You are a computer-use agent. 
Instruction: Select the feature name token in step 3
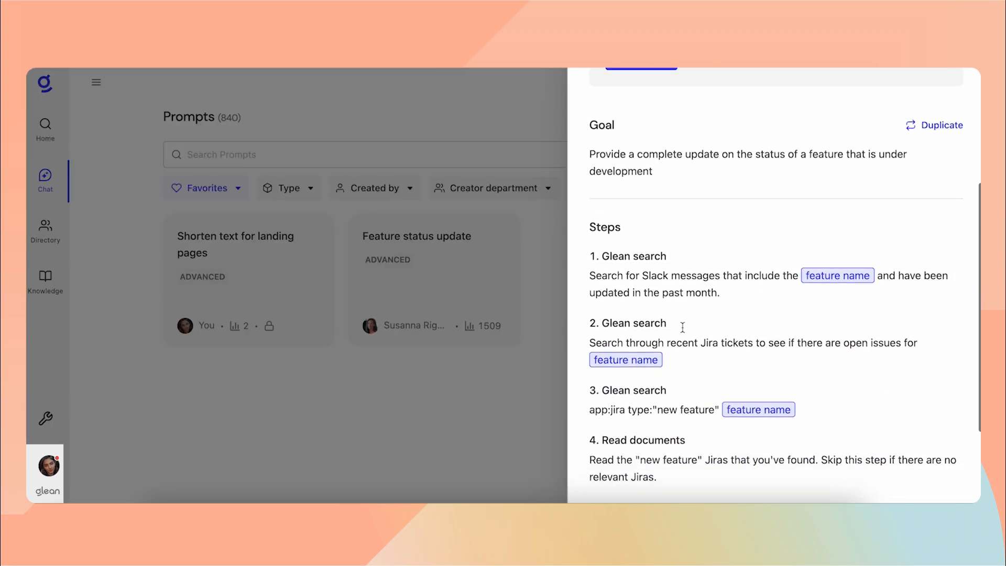click(x=759, y=409)
